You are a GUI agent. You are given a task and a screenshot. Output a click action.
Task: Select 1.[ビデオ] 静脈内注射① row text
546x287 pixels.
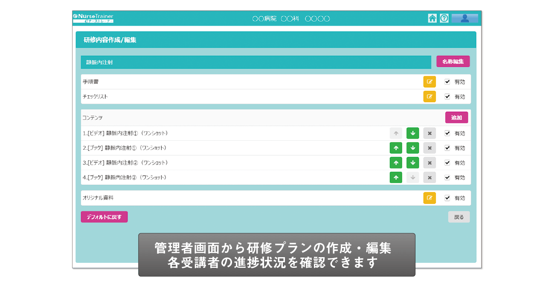click(x=125, y=133)
